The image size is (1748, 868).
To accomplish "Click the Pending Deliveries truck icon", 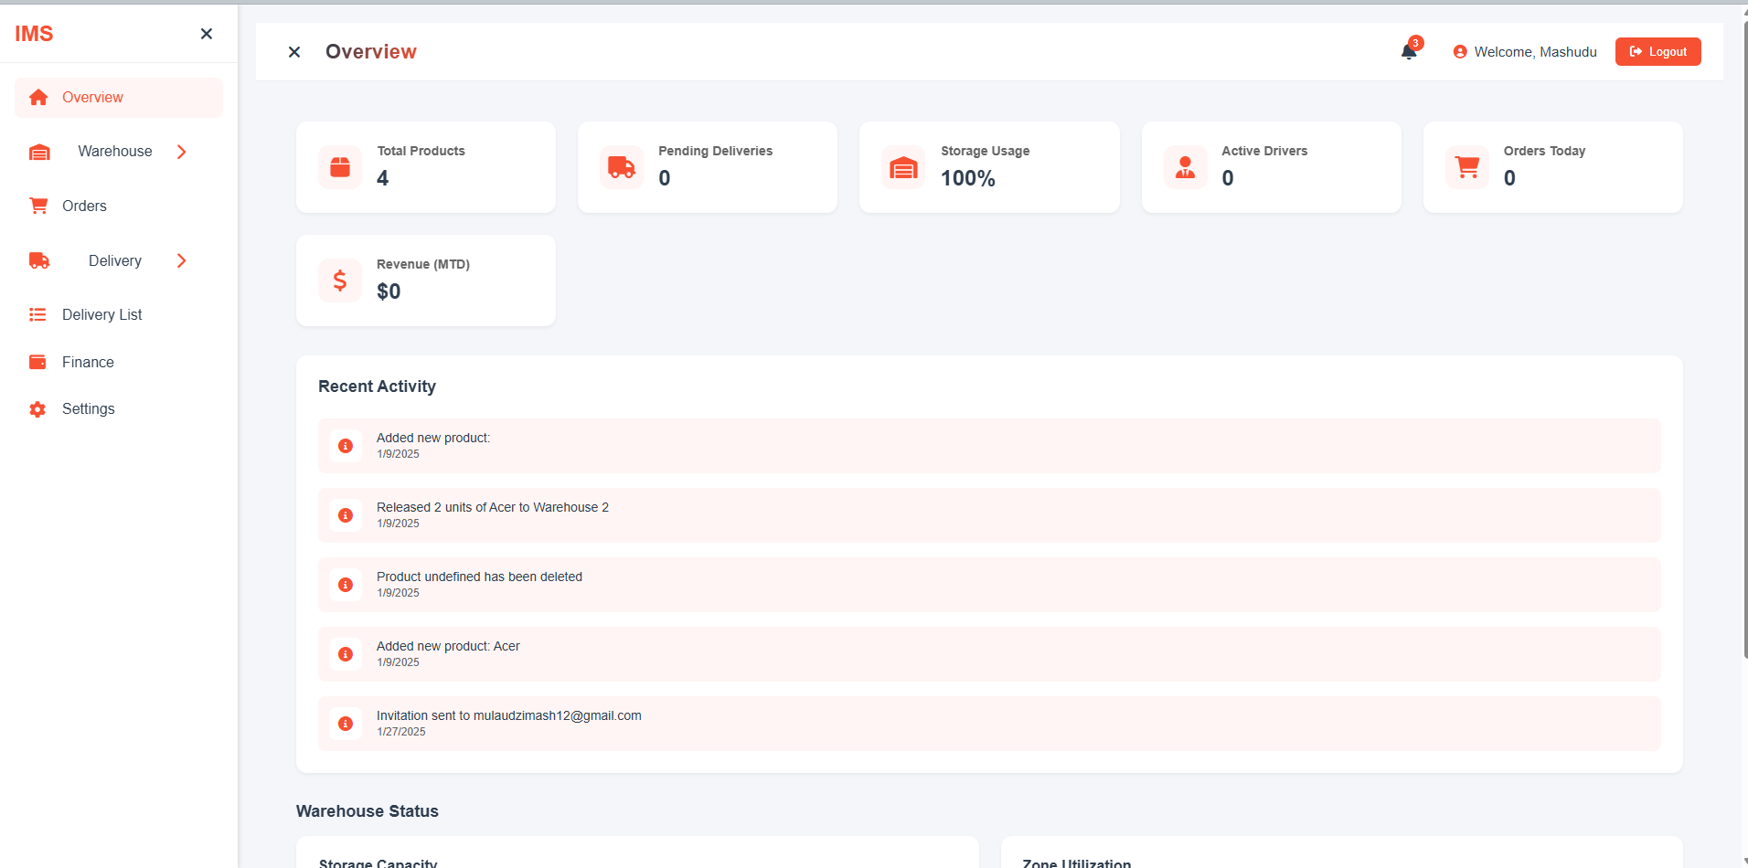I will pos(622,167).
